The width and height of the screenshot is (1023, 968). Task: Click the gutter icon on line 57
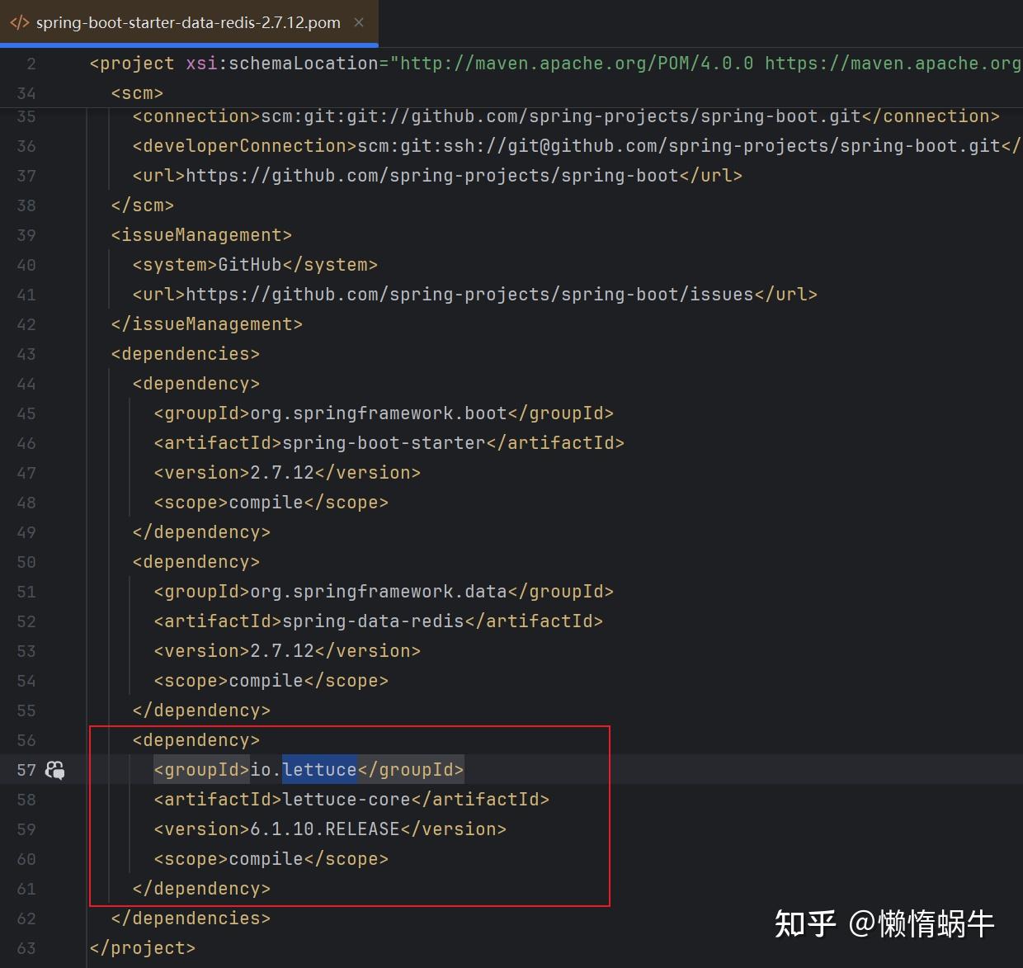tap(55, 770)
